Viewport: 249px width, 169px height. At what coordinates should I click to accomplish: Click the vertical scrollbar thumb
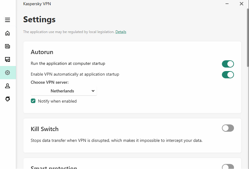click(248, 38)
